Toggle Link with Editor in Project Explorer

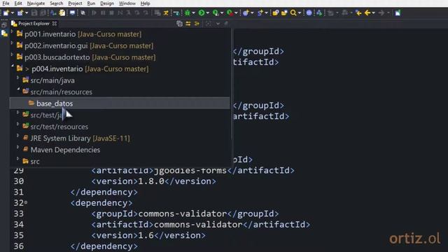(x=188, y=24)
